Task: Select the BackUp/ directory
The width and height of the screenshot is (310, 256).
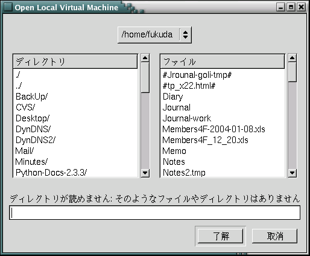Action: point(31,97)
